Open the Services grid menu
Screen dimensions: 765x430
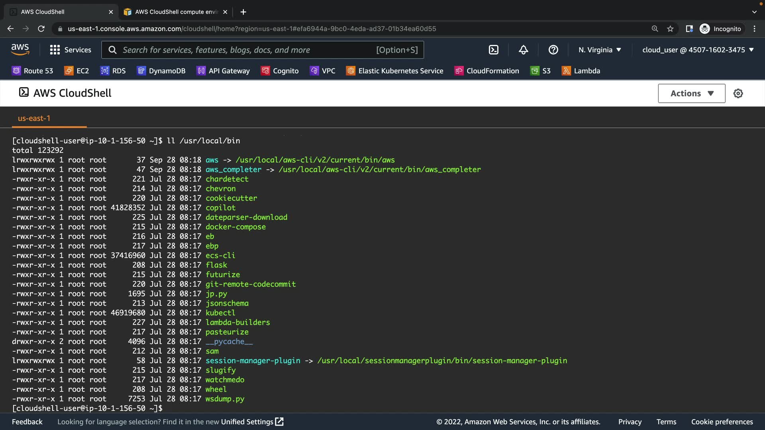pyautogui.click(x=71, y=50)
